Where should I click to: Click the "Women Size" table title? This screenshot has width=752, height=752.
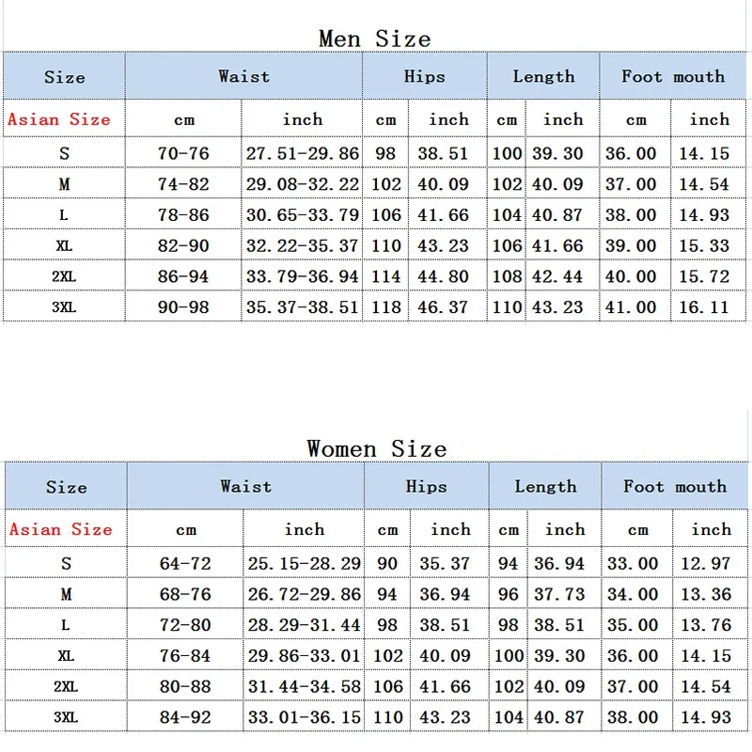pos(376,448)
